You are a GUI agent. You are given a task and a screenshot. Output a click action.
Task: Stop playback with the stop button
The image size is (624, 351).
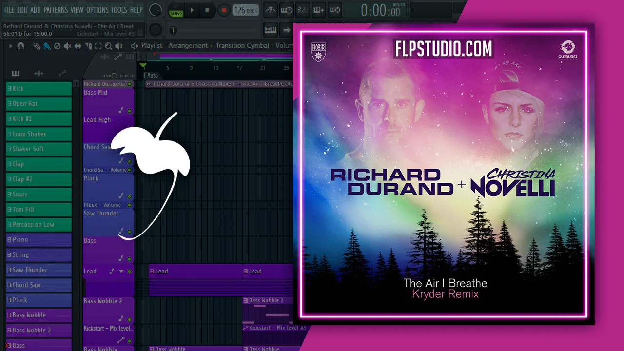[x=207, y=10]
